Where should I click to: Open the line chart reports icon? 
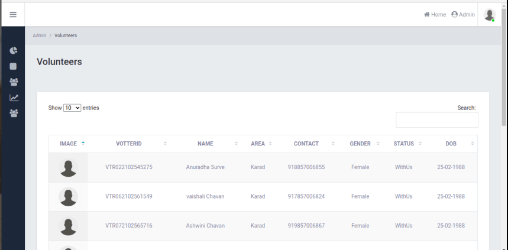point(13,98)
